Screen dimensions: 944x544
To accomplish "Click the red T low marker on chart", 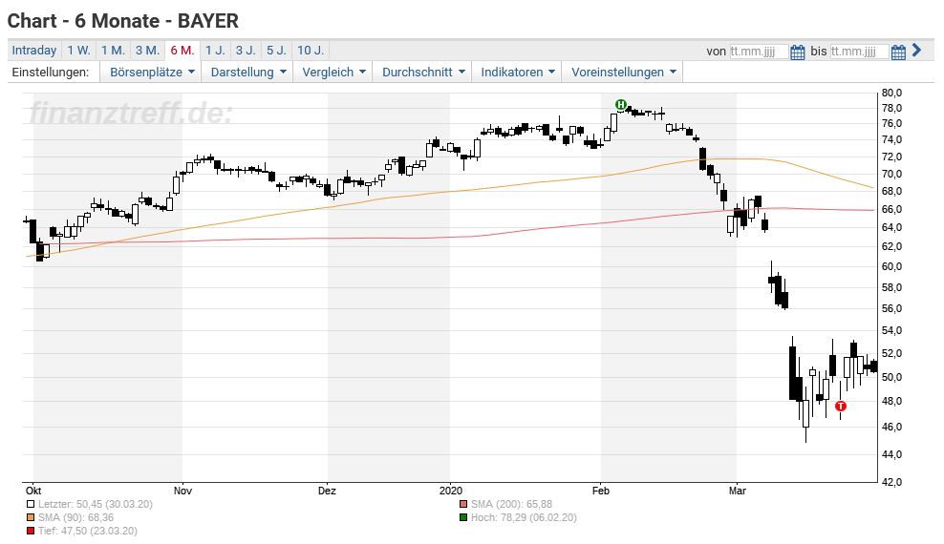I will (x=841, y=407).
